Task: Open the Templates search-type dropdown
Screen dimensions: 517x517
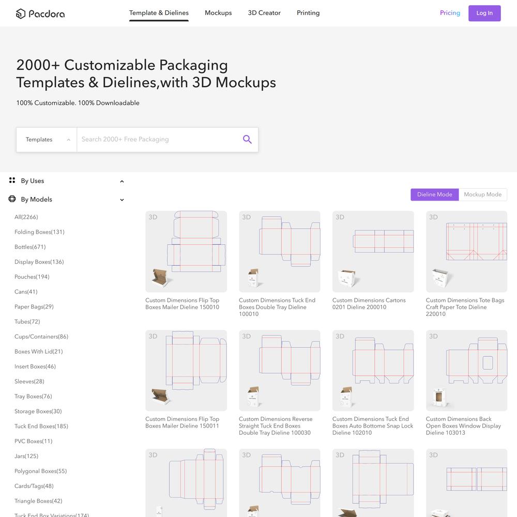Action: click(47, 140)
